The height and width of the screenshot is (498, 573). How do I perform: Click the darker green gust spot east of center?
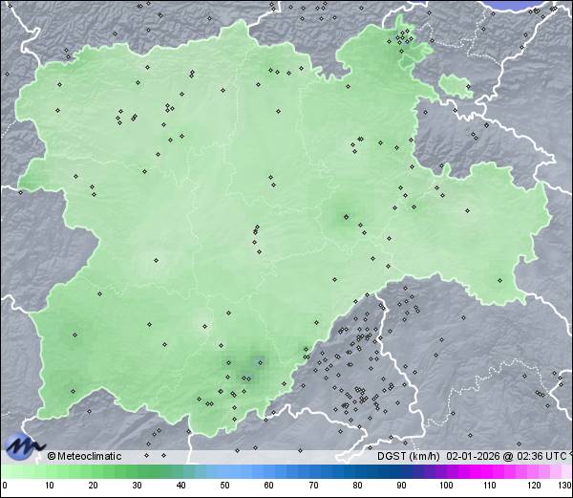(x=345, y=218)
